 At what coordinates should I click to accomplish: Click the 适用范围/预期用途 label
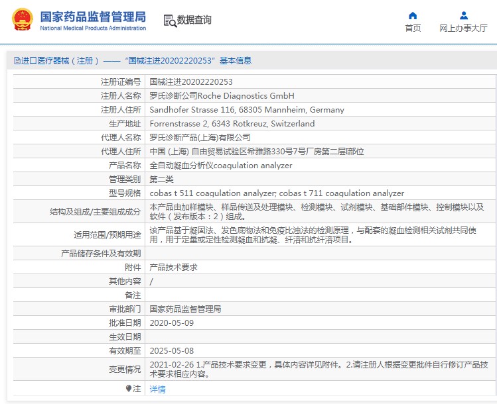coord(107,235)
